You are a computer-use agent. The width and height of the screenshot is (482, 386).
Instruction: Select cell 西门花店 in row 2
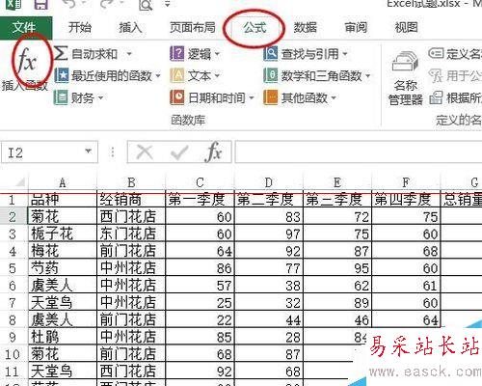point(131,216)
